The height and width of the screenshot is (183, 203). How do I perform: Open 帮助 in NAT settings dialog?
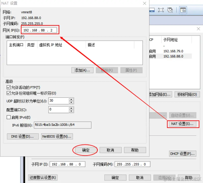click(135, 150)
